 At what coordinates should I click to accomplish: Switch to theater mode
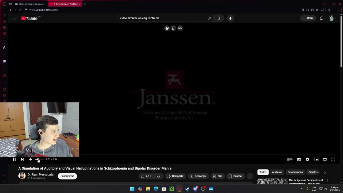click(325, 159)
